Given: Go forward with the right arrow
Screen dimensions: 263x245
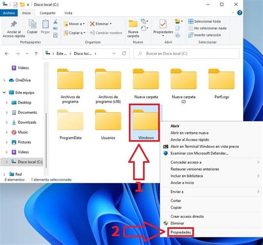Looking at the screenshot, I should coord(18,54).
